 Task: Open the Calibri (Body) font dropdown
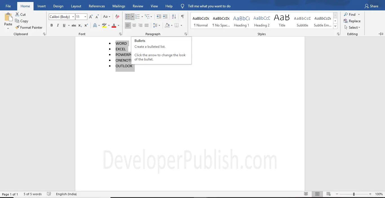(73, 17)
